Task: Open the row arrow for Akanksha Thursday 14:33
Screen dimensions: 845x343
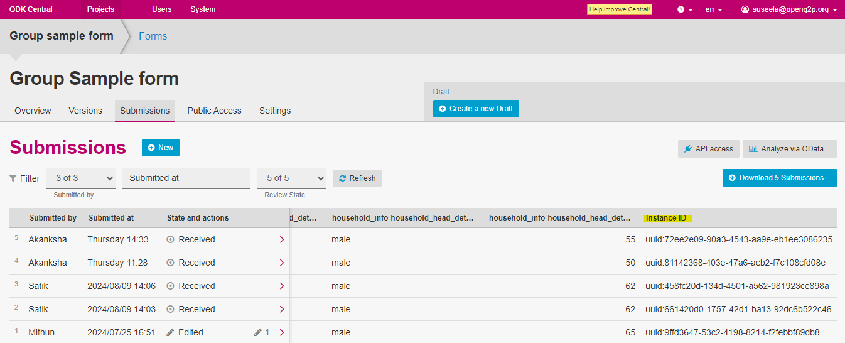Action: (x=281, y=239)
